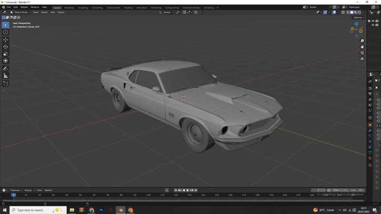Enable Rendered viewport shading
The width and height of the screenshot is (381, 214).
pyautogui.click(x=360, y=12)
